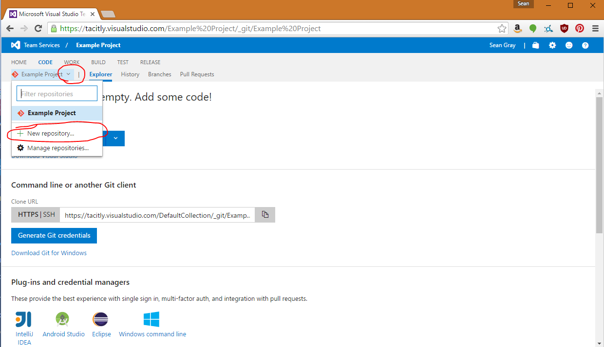This screenshot has height=347, width=604.
Task: Select the HTTPS clone protocol toggle
Action: (28, 215)
